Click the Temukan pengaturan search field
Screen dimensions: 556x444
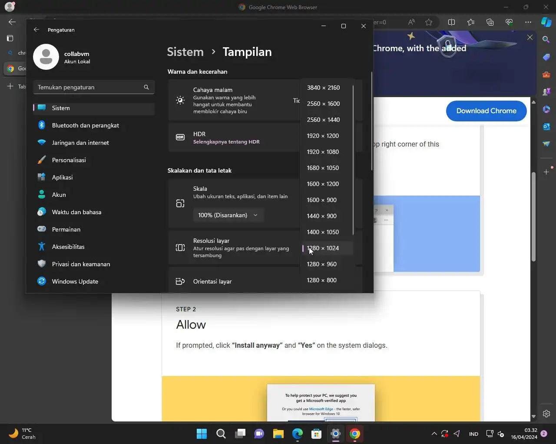pyautogui.click(x=94, y=87)
